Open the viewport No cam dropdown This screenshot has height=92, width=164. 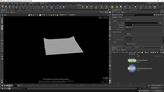click(x=106, y=18)
